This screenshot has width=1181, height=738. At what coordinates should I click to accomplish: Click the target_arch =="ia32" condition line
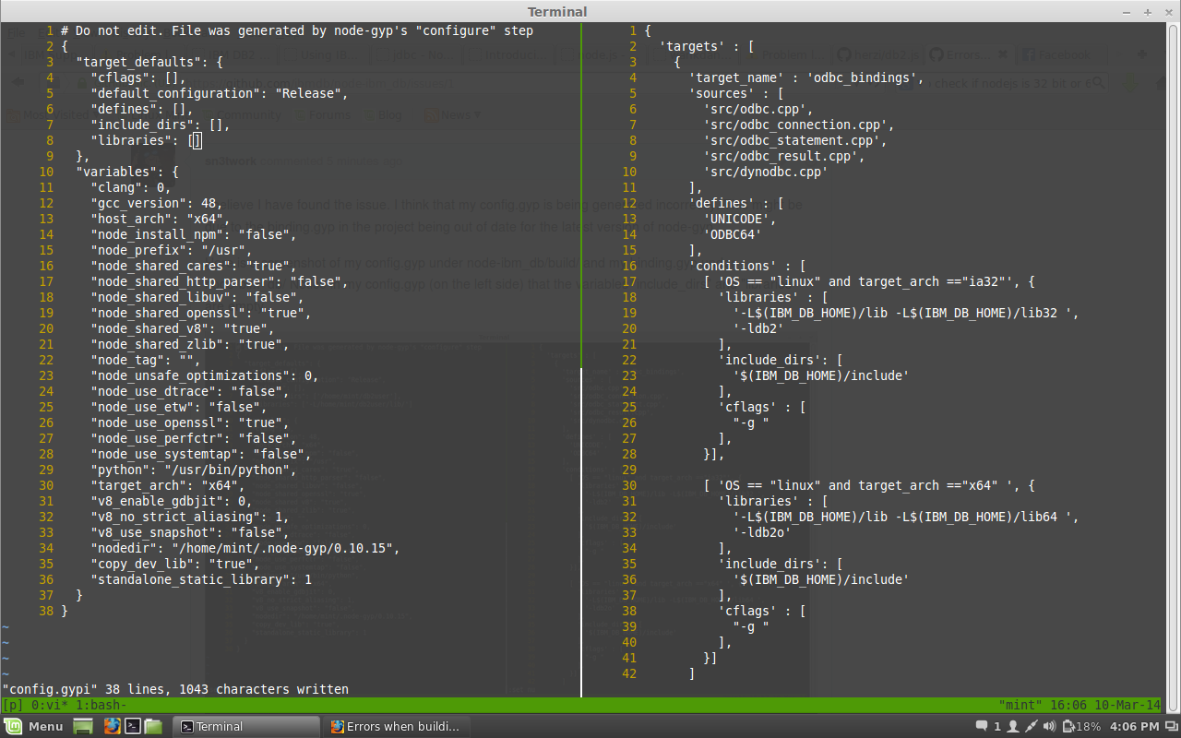coord(869,281)
